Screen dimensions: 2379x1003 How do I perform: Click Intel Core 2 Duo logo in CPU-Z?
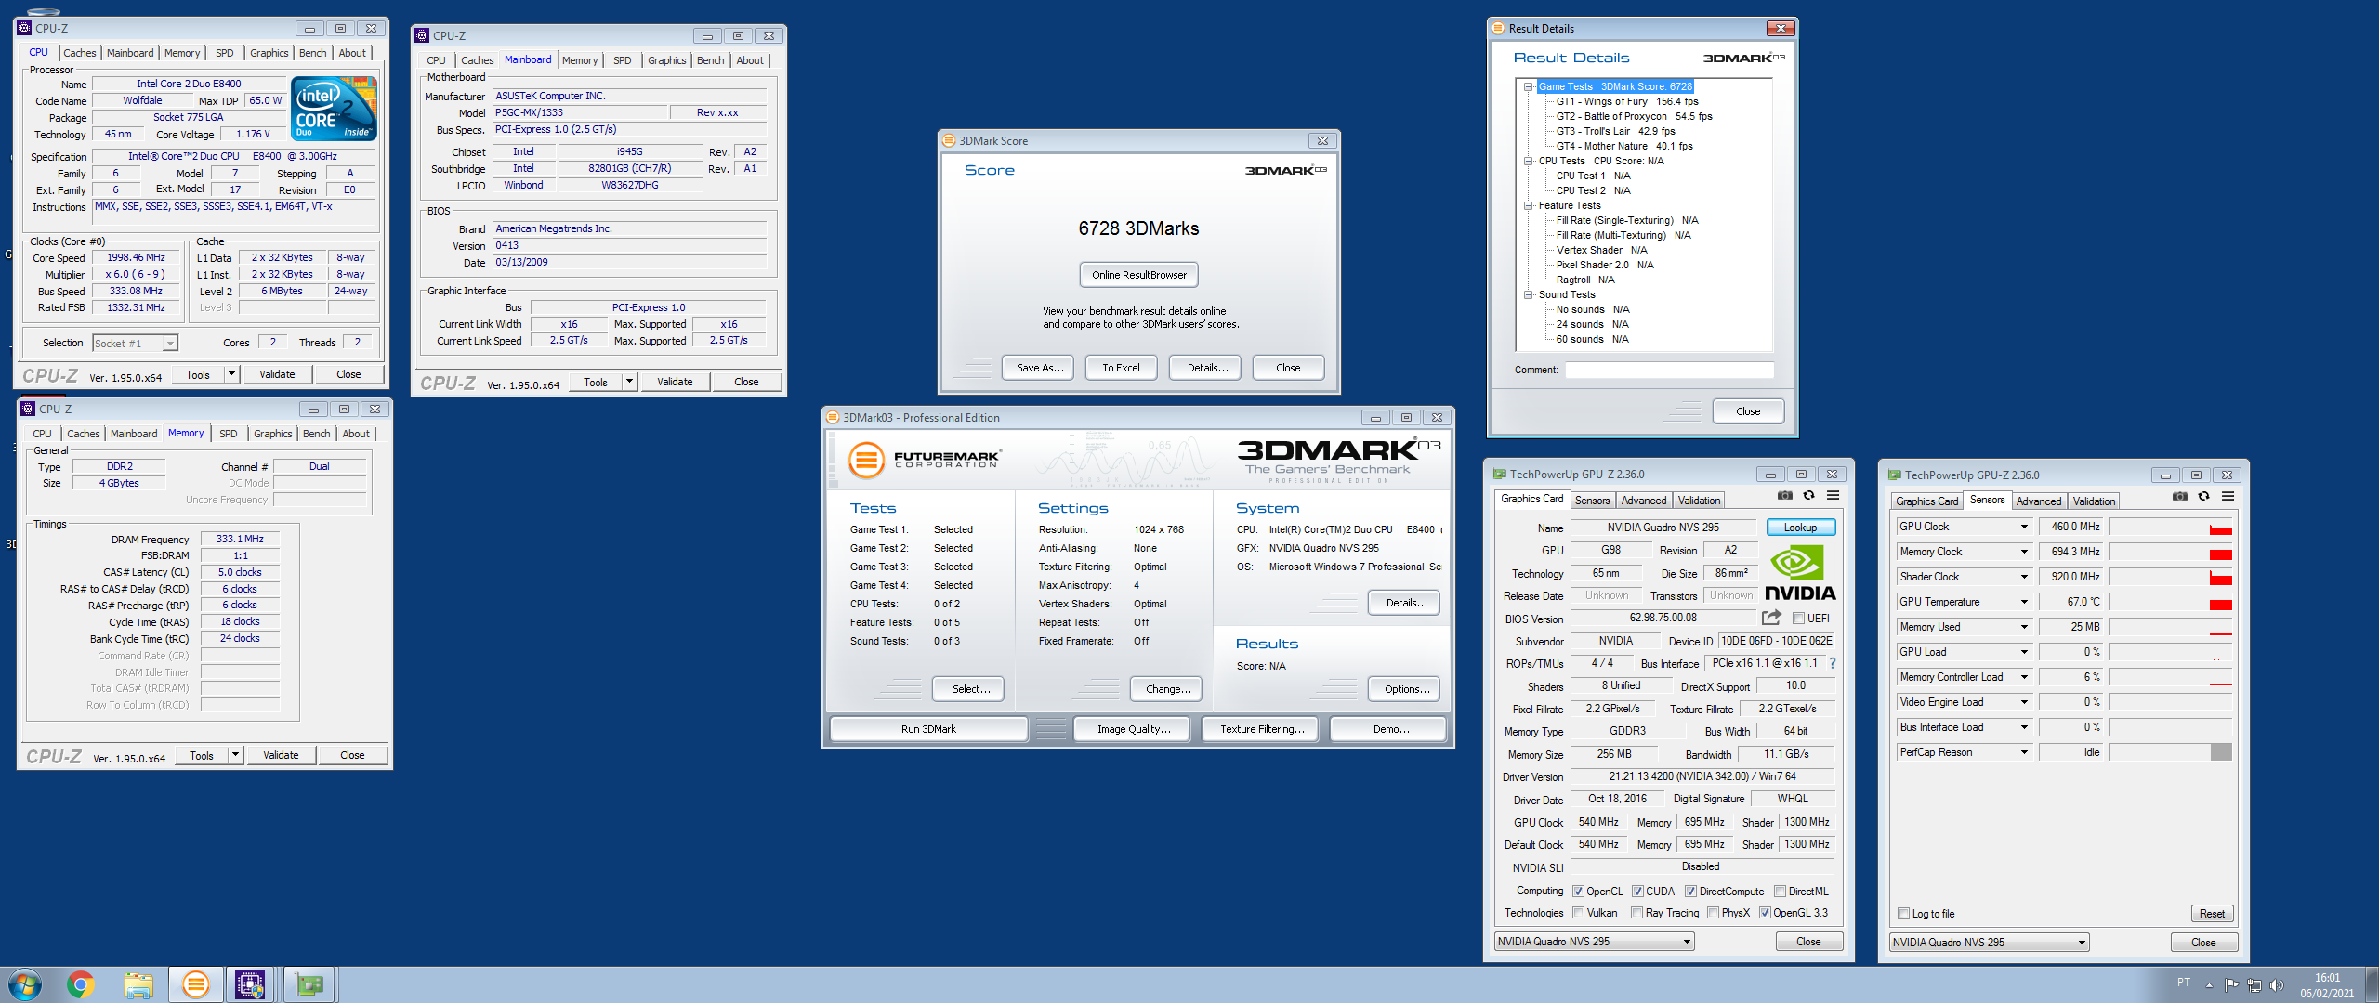334,109
